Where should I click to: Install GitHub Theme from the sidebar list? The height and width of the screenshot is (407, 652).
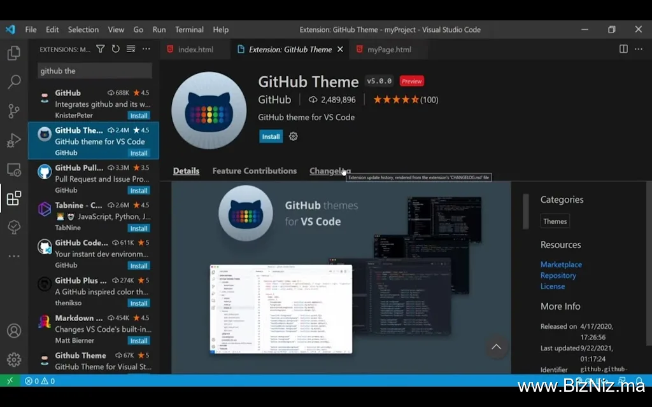pos(138,153)
